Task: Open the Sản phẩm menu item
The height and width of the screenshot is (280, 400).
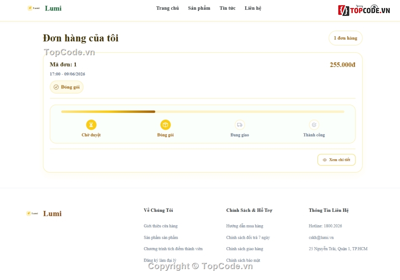Action: (199, 8)
